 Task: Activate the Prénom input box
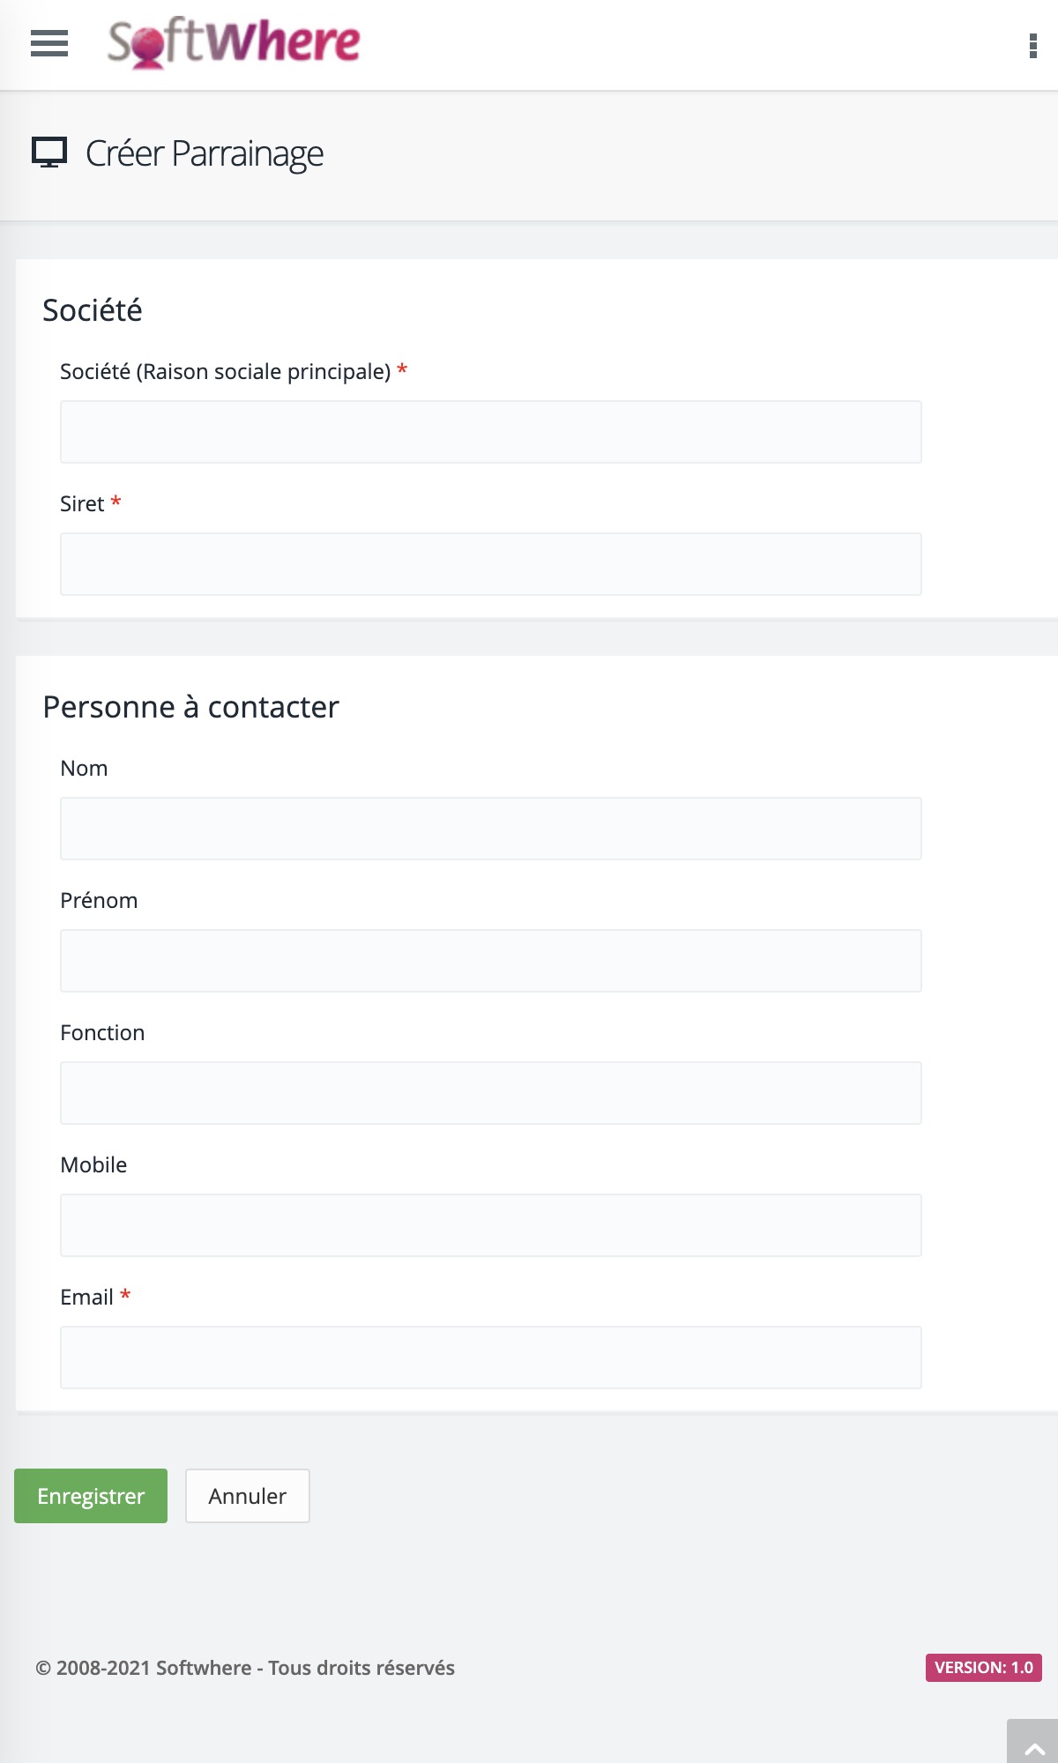point(491,961)
